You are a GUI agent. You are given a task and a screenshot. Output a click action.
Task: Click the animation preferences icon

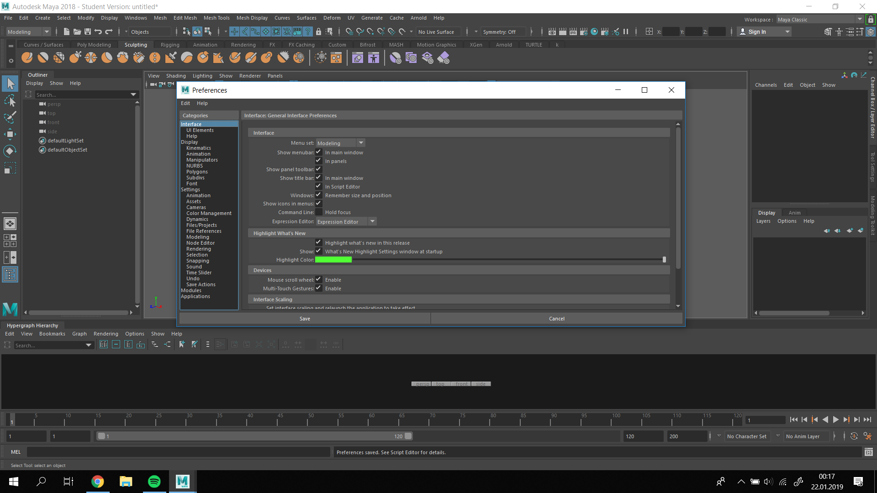867,436
